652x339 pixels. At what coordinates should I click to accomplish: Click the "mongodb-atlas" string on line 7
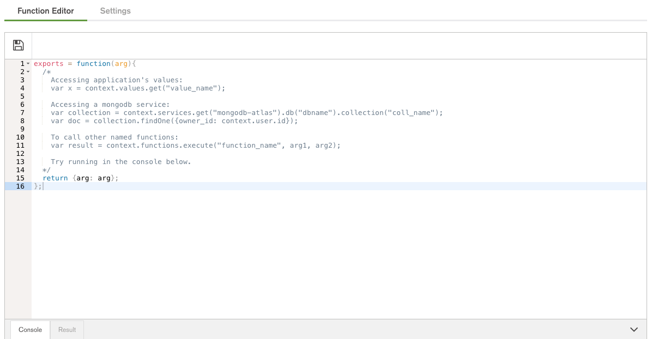245,113
